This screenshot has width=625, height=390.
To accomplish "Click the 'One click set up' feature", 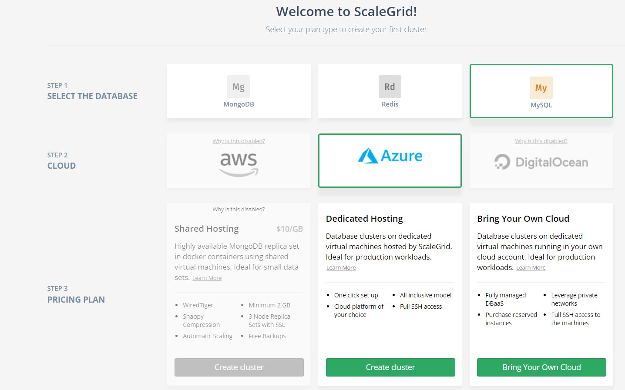I will [x=356, y=295].
